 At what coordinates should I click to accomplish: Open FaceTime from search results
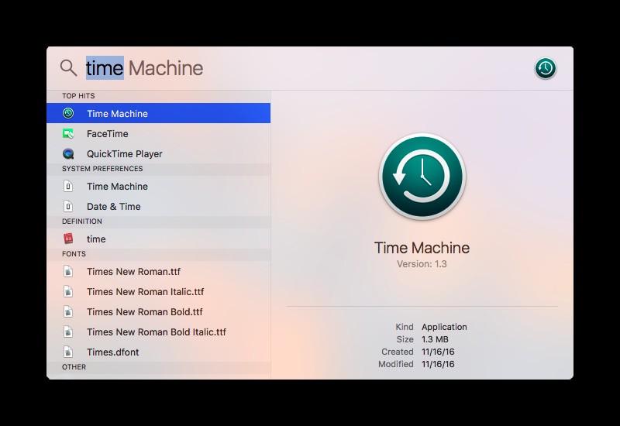click(x=159, y=133)
